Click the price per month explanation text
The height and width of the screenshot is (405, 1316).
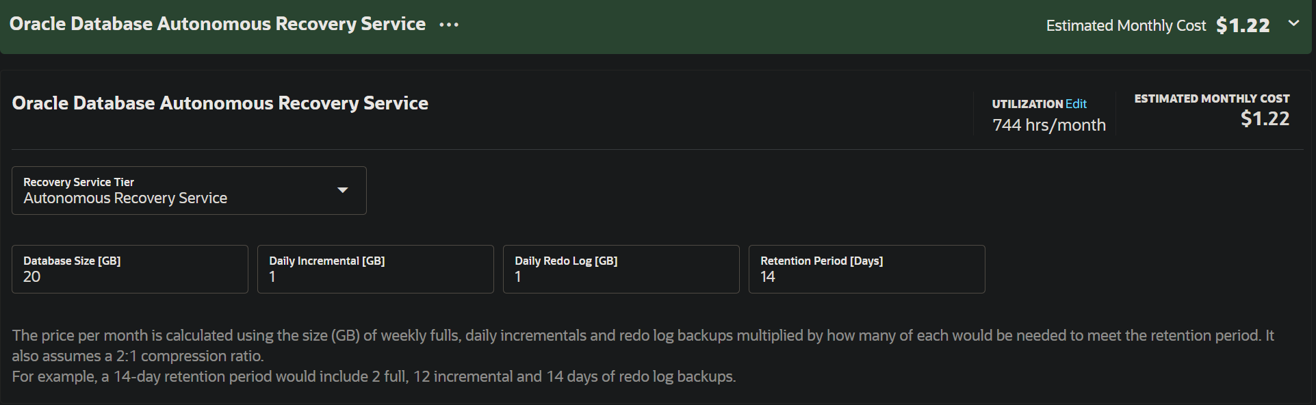(643, 345)
